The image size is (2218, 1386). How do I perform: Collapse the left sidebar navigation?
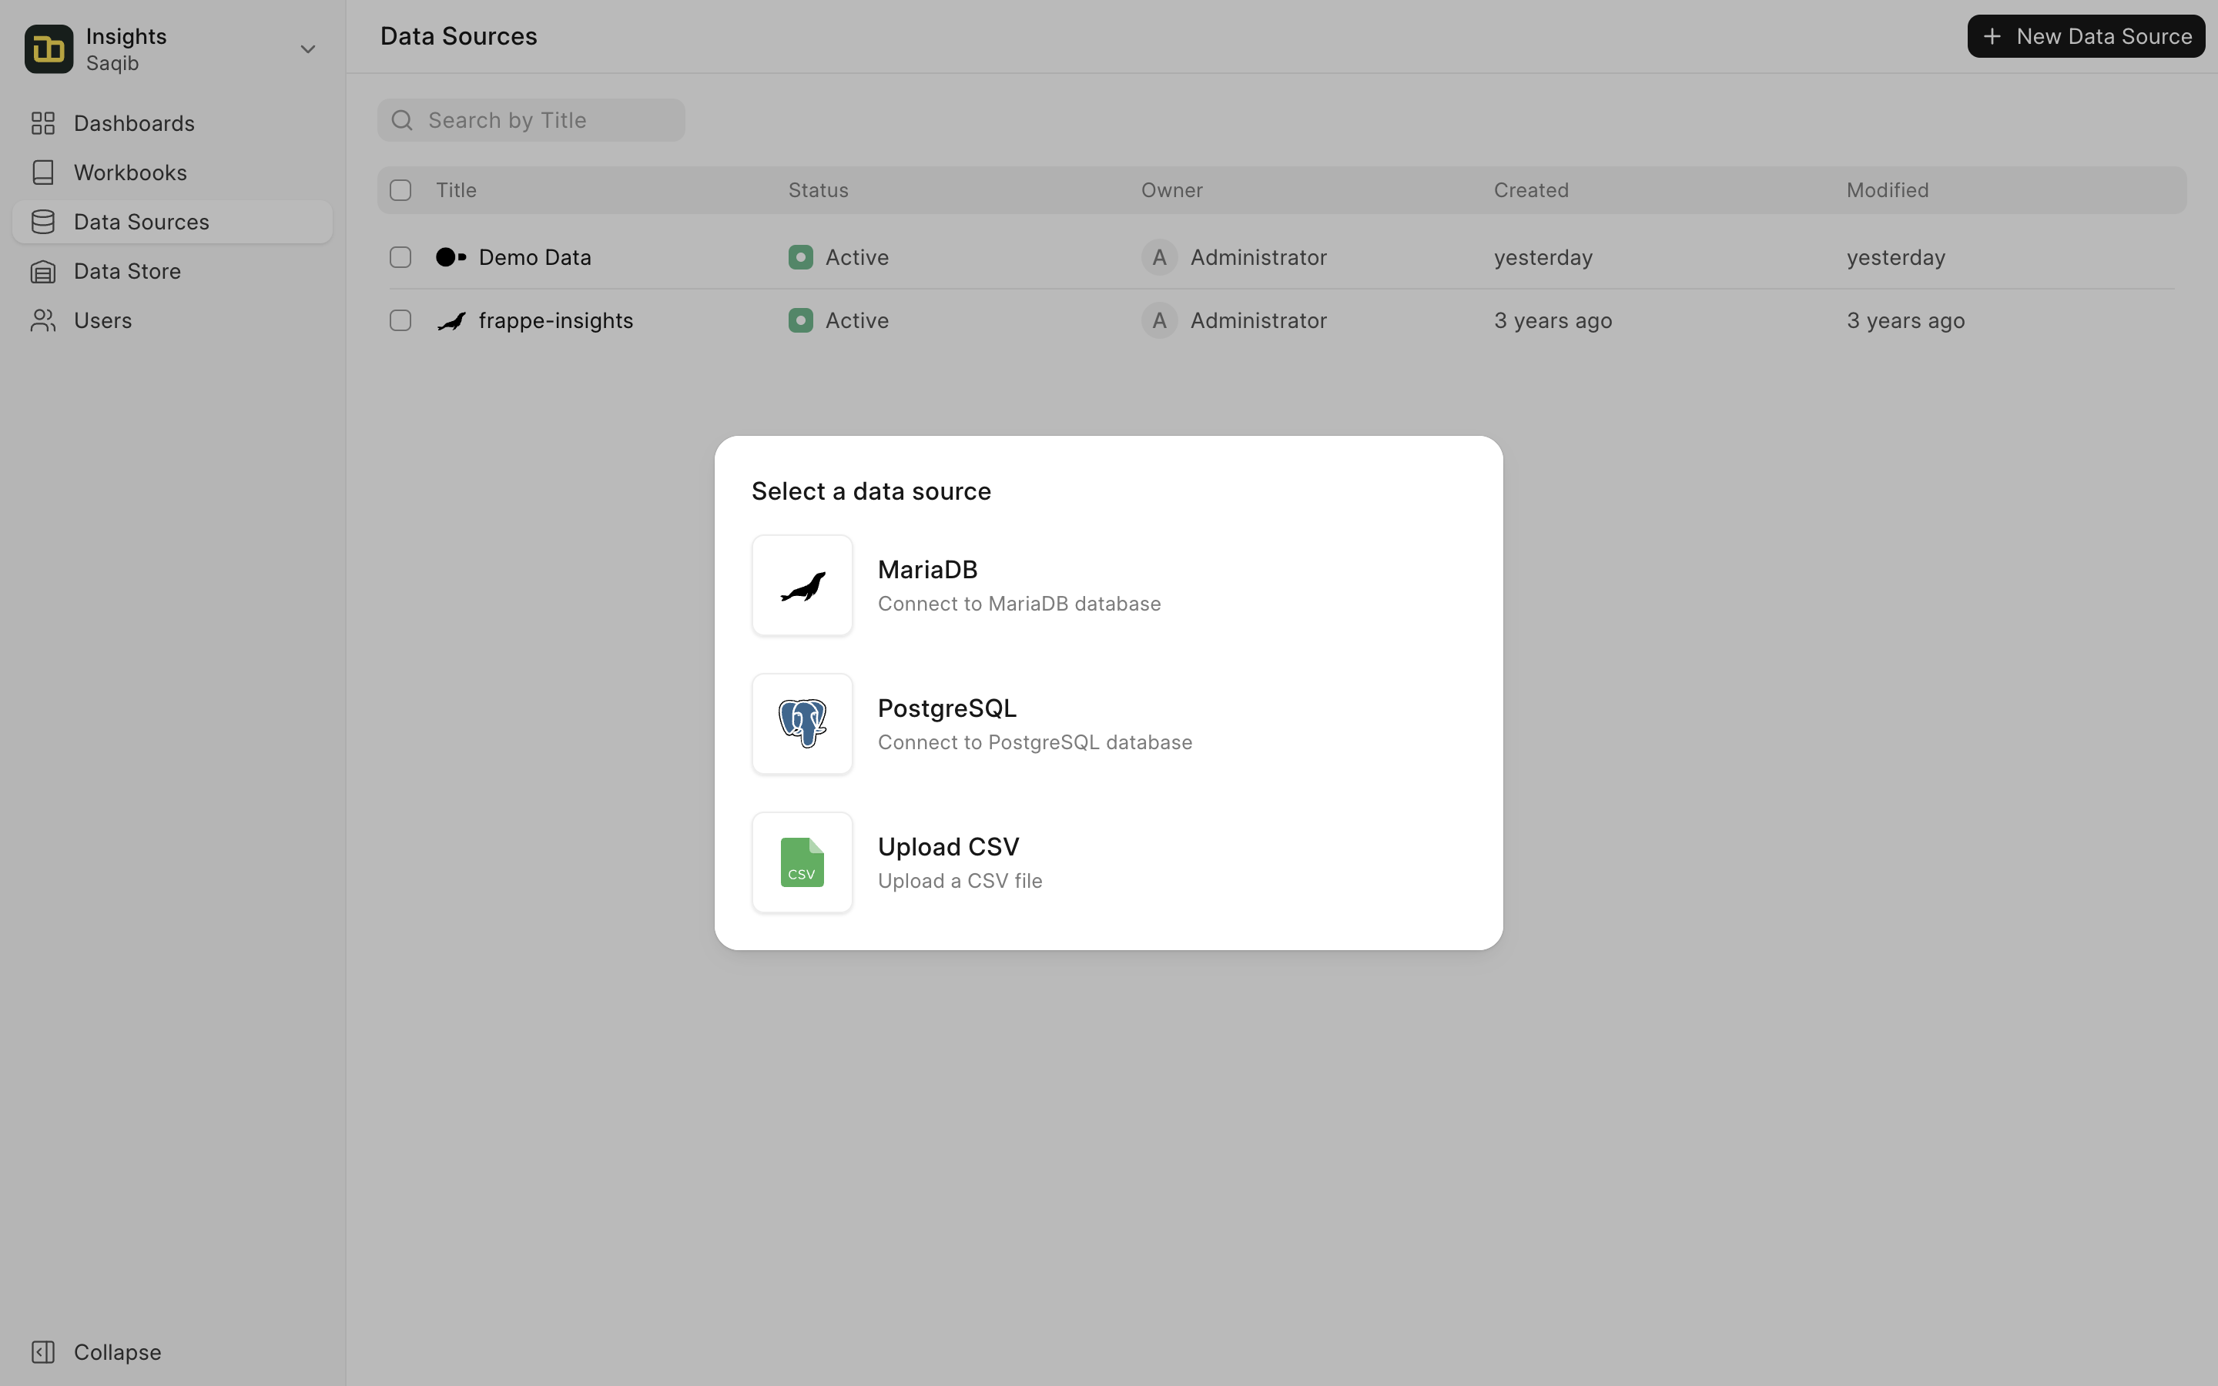pos(116,1352)
